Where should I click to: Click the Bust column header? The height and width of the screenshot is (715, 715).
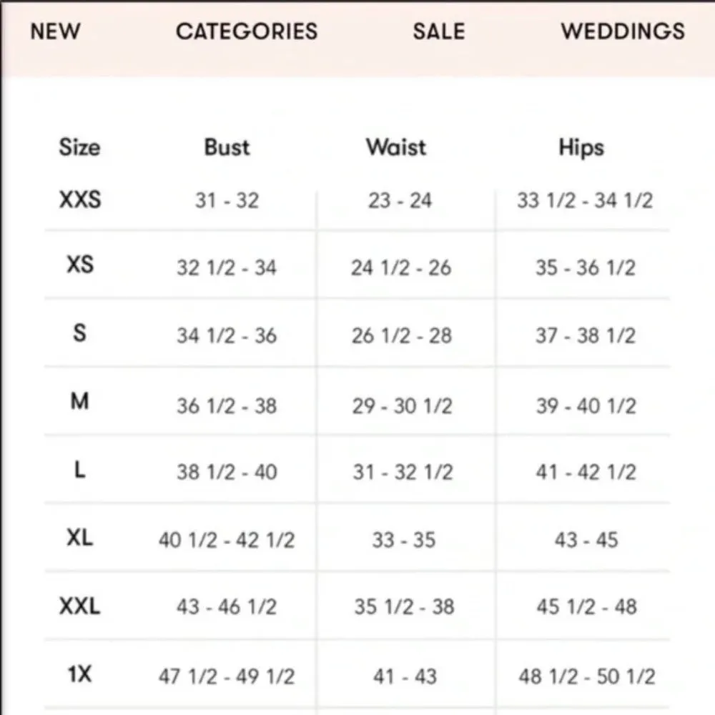click(226, 148)
